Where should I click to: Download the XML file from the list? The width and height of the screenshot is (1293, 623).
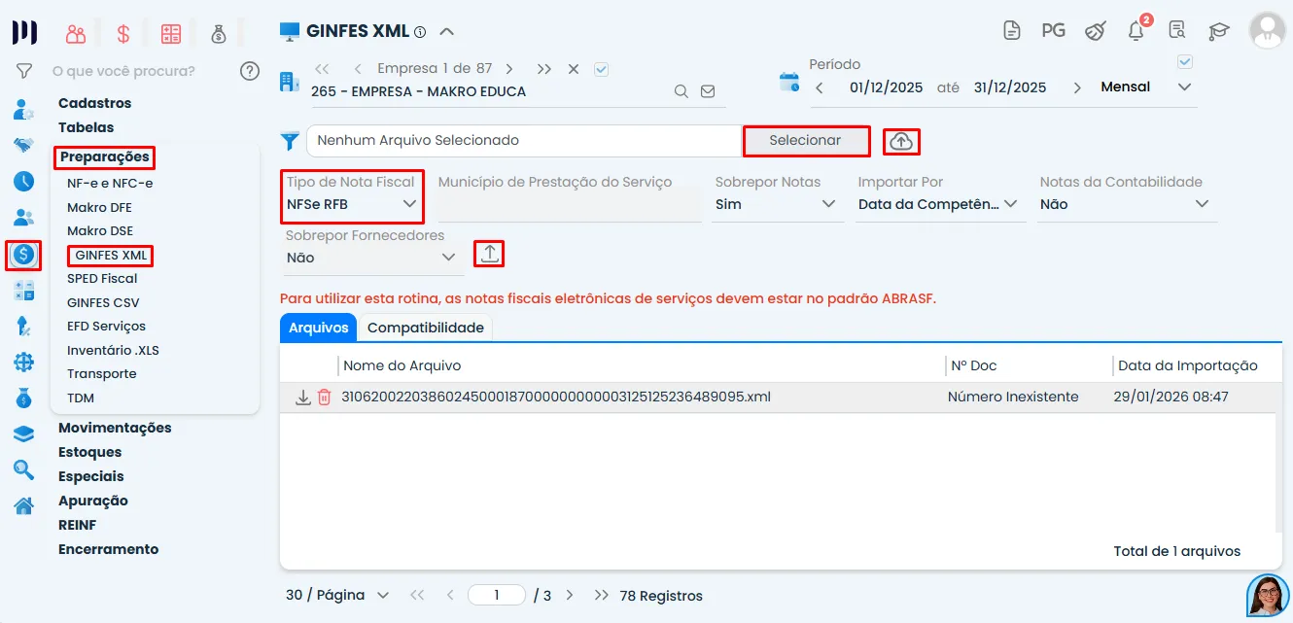(x=302, y=396)
